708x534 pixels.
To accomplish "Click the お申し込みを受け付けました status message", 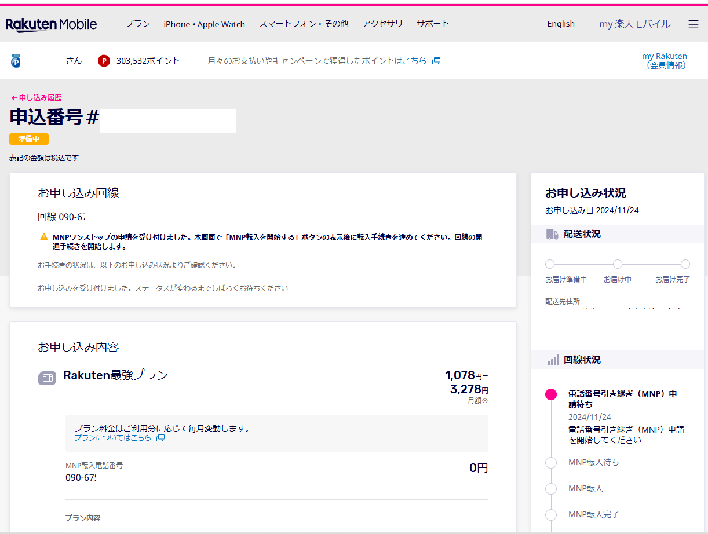I will [163, 288].
